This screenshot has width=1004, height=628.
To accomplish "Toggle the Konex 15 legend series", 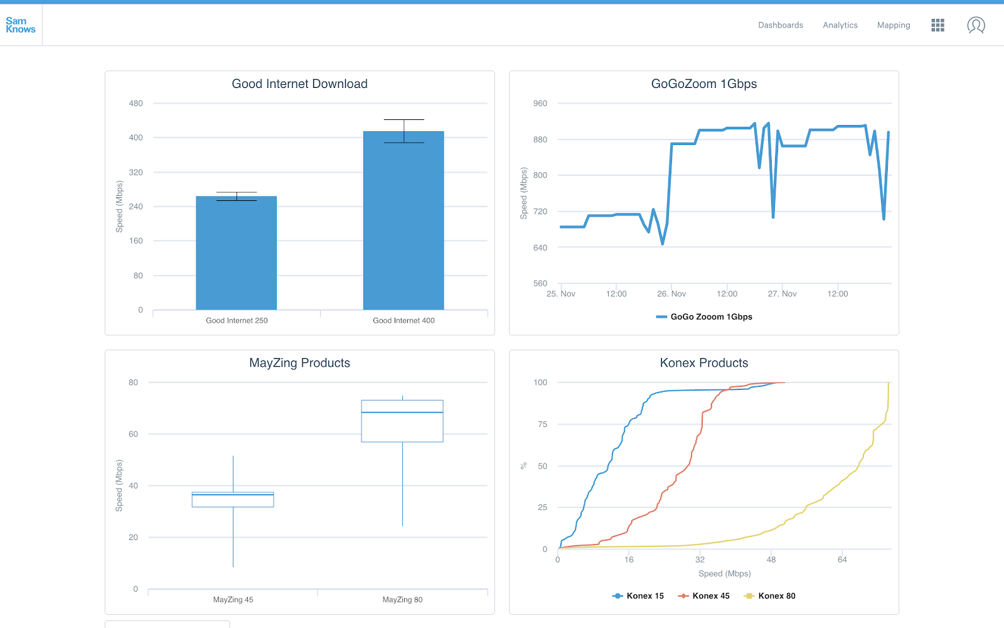I will (638, 596).
